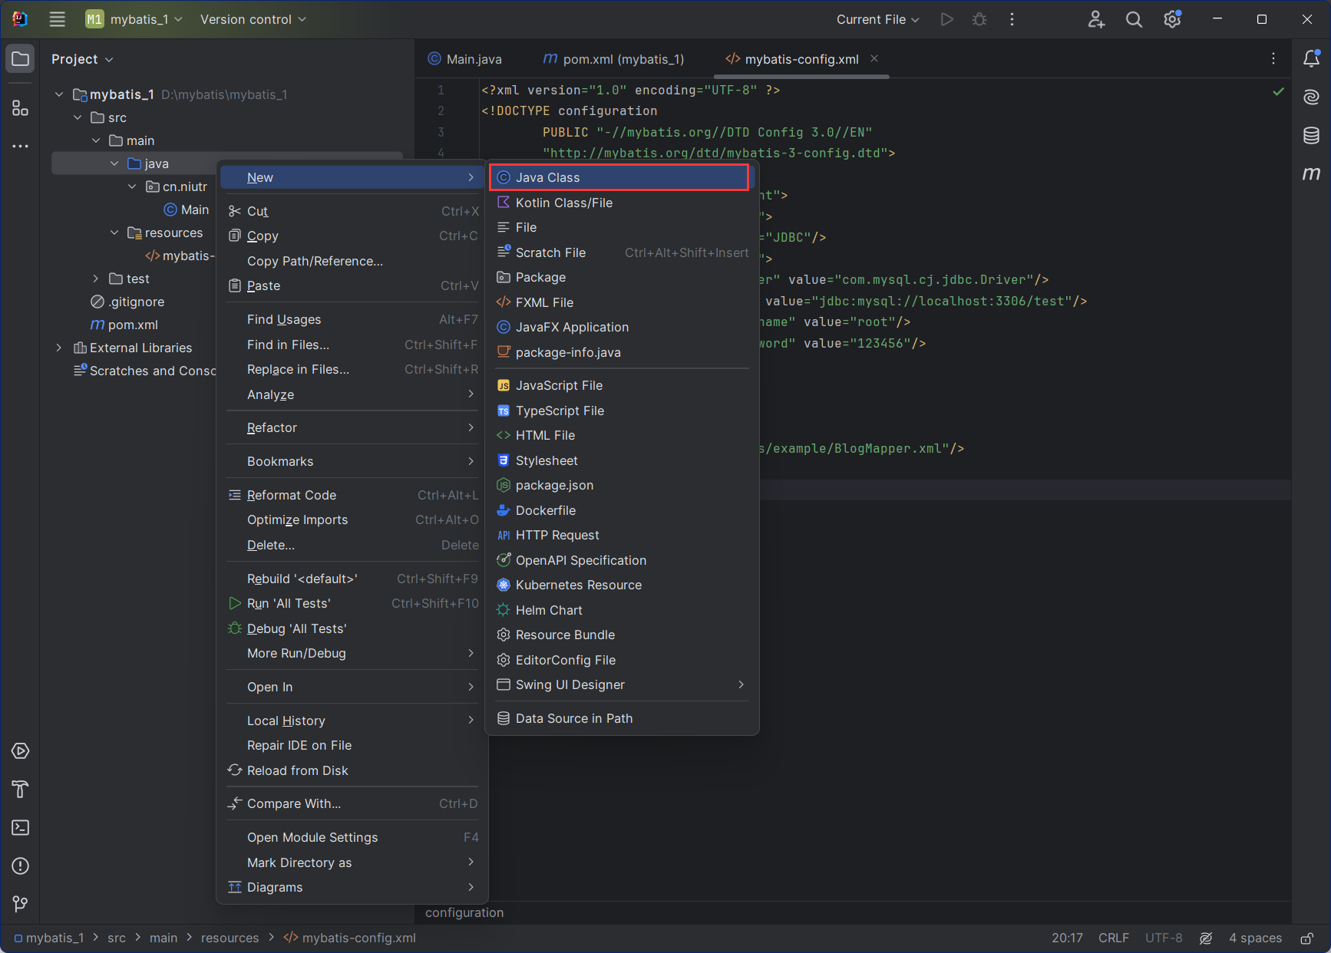Image resolution: width=1331 pixels, height=953 pixels.
Task: Click Reload from Disk in context menu
Action: coord(297,770)
